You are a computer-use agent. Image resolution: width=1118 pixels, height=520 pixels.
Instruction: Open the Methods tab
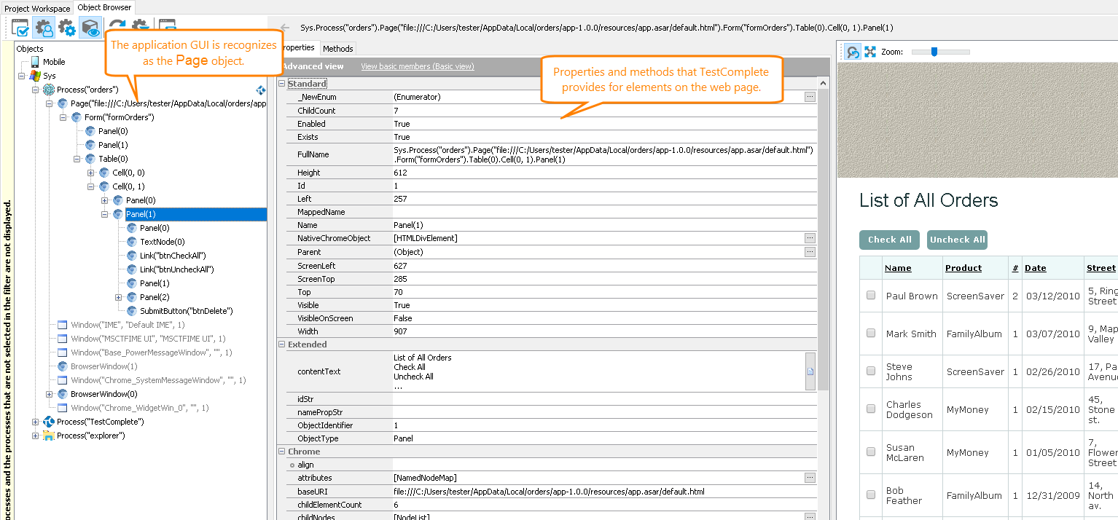338,49
